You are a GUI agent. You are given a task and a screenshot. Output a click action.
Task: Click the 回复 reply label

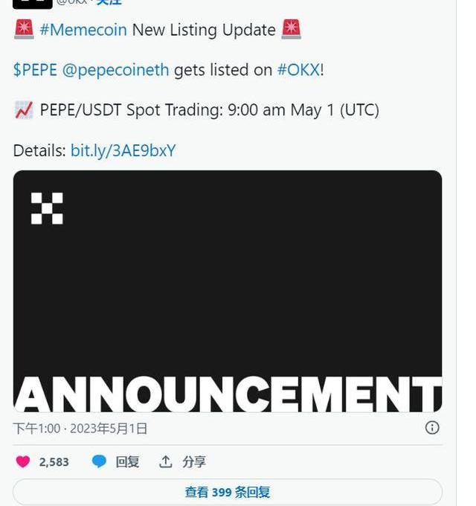click(127, 462)
